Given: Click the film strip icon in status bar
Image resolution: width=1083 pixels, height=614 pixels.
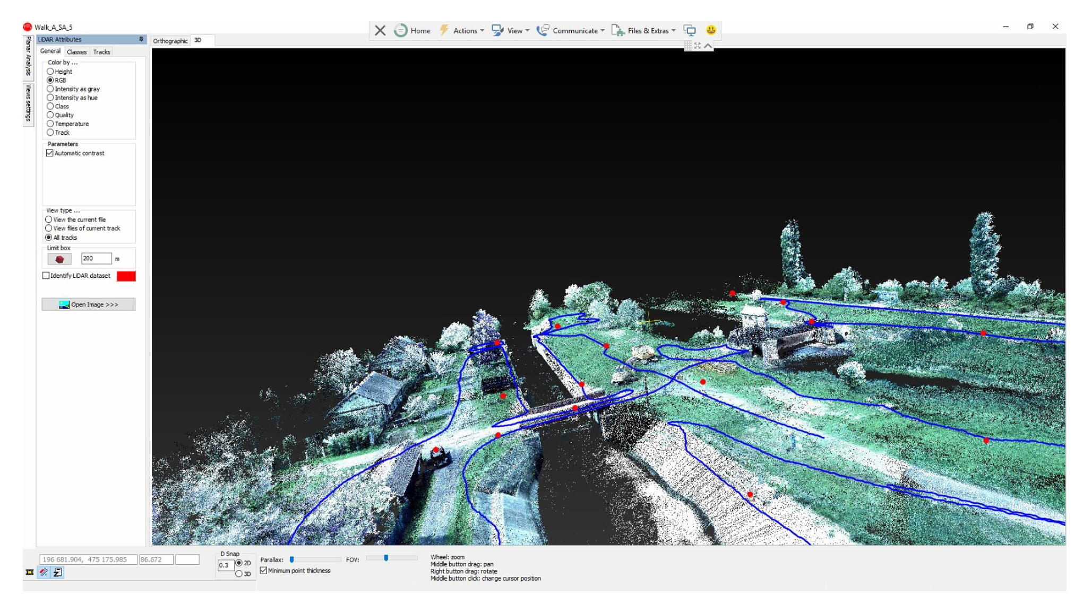Looking at the screenshot, I should tap(30, 572).
